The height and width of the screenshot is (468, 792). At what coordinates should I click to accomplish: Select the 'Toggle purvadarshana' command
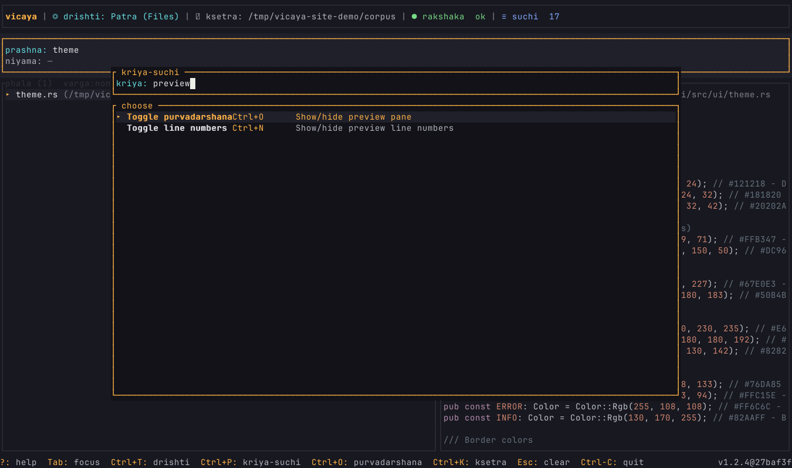(x=396, y=117)
